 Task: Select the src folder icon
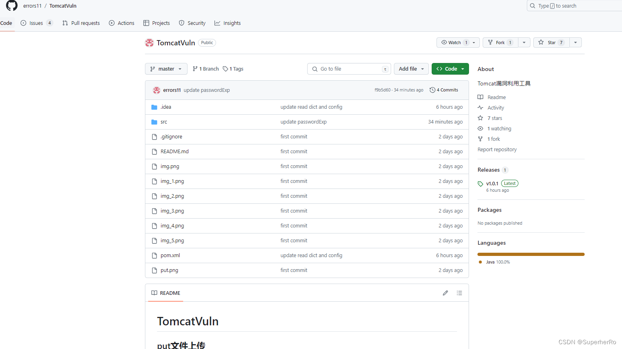pyautogui.click(x=154, y=122)
